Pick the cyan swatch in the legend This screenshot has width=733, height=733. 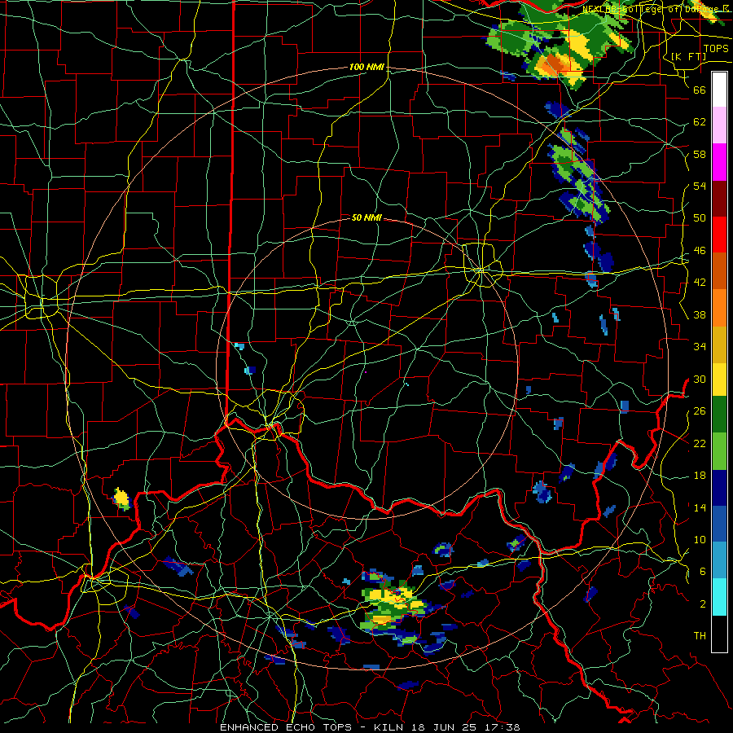coord(719,597)
